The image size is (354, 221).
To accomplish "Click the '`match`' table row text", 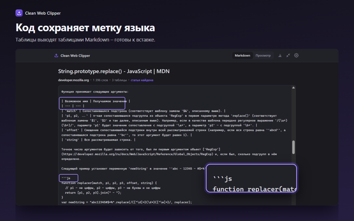I will click(x=144, y=111).
